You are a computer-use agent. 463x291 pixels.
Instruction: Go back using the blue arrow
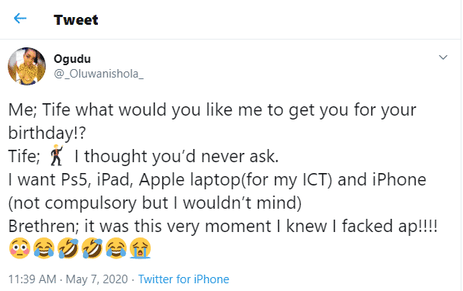(20, 19)
